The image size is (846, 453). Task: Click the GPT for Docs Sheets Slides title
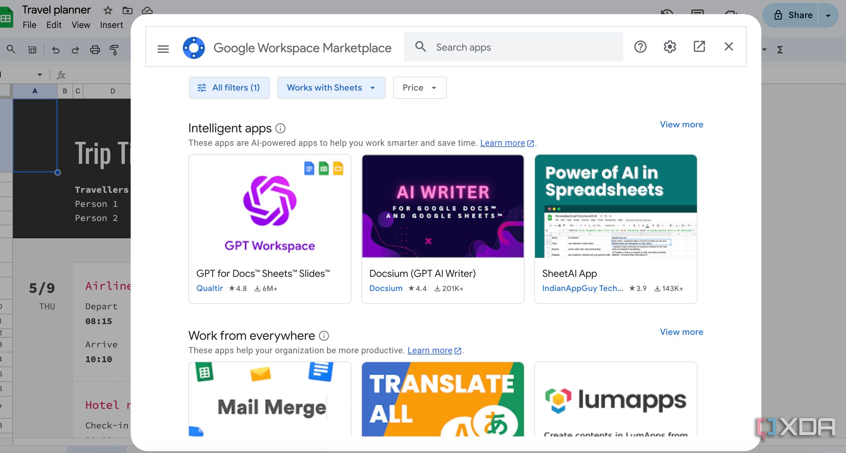(x=263, y=273)
